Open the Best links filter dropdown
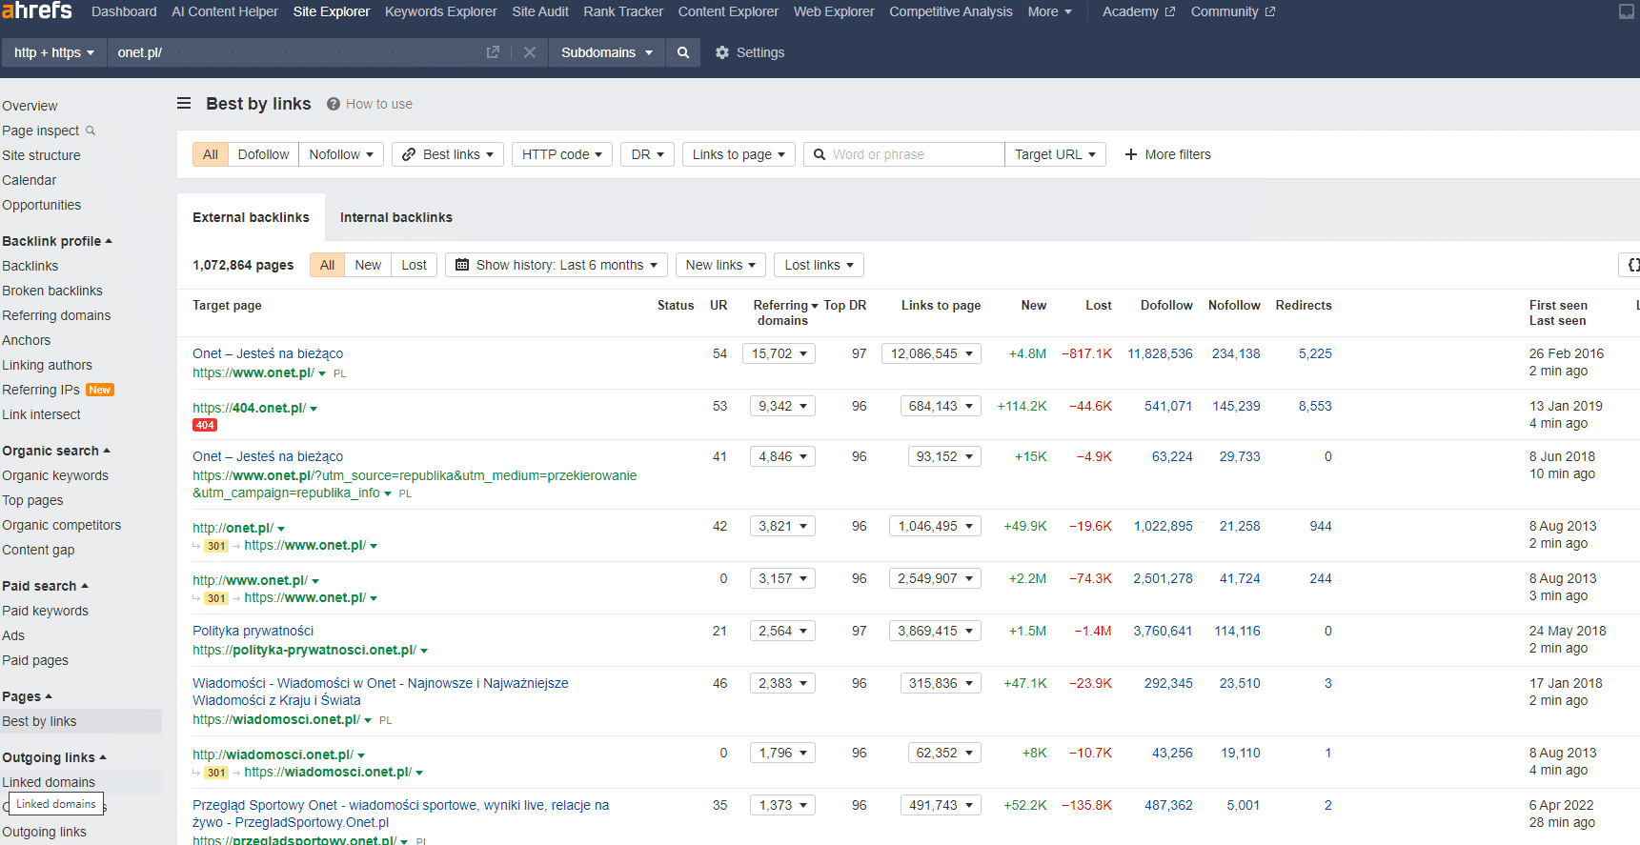 (x=448, y=154)
